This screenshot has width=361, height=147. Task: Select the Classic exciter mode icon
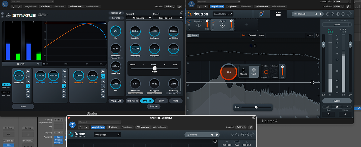coord(244,71)
